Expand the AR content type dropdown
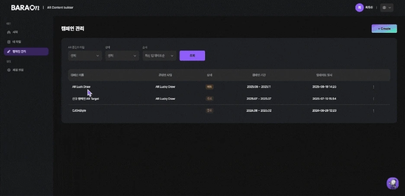 (x=85, y=56)
